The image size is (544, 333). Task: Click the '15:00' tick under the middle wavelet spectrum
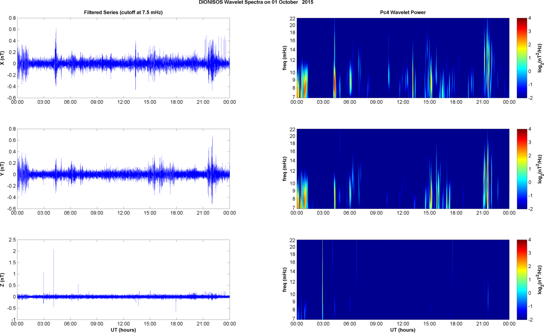(430, 213)
